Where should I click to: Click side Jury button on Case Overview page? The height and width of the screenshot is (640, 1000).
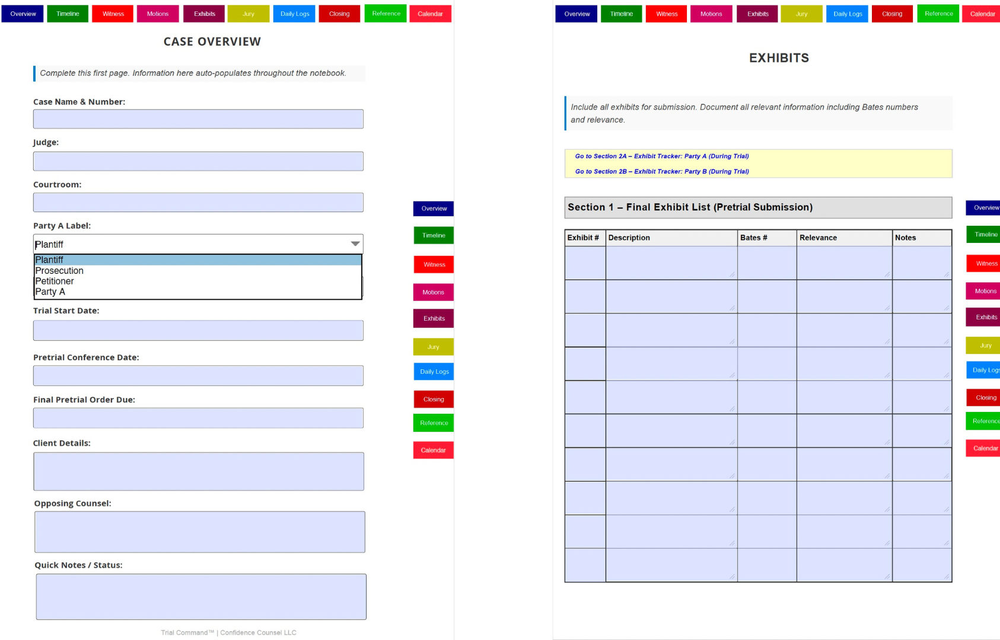(434, 347)
